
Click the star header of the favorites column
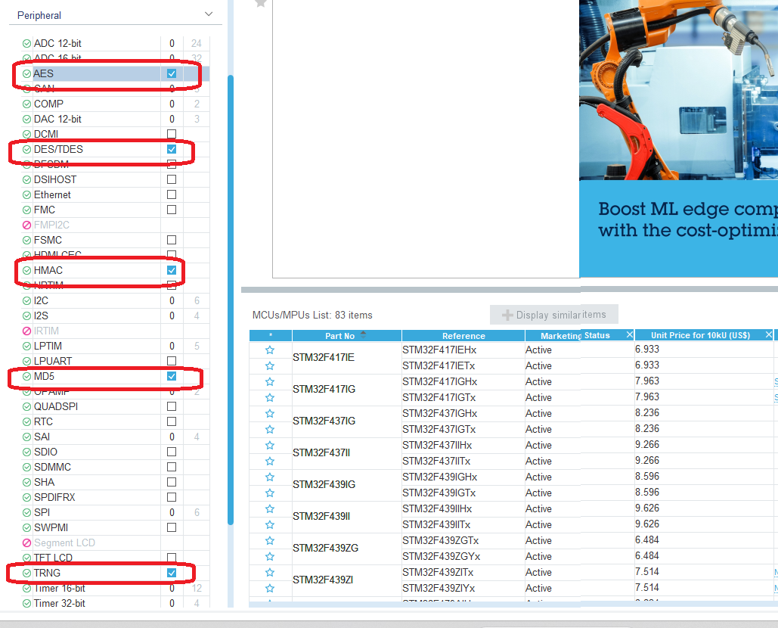(x=270, y=334)
